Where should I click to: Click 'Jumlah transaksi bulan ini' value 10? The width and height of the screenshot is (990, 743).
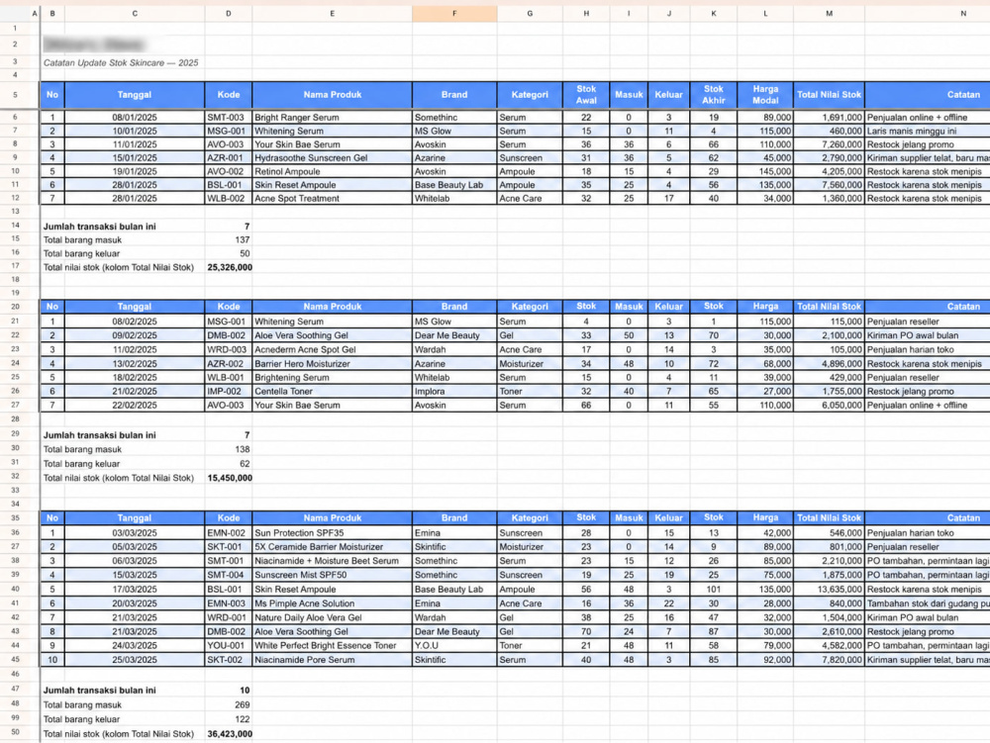pos(245,691)
